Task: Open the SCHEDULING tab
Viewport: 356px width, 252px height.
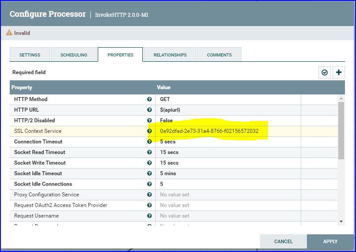Action: pos(74,55)
